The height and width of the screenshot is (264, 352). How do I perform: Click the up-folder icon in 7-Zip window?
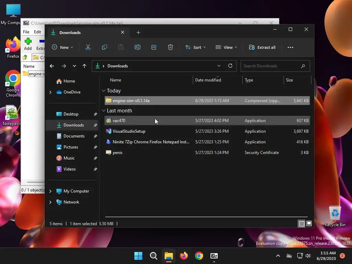[25, 57]
